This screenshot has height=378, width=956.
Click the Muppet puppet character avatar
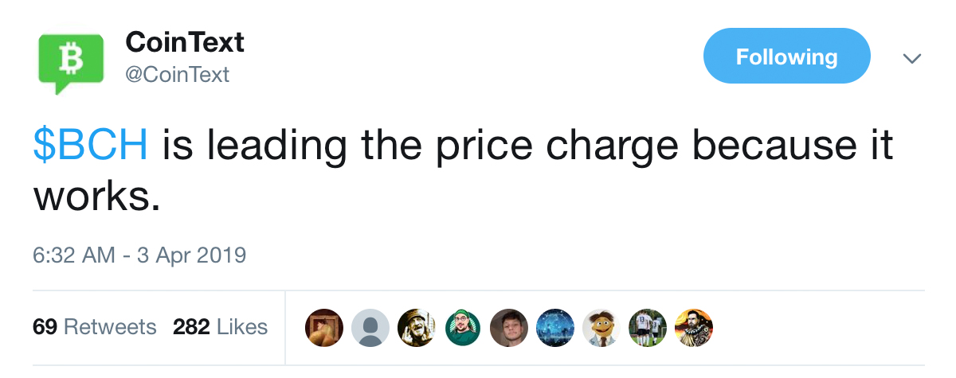pyautogui.click(x=601, y=327)
